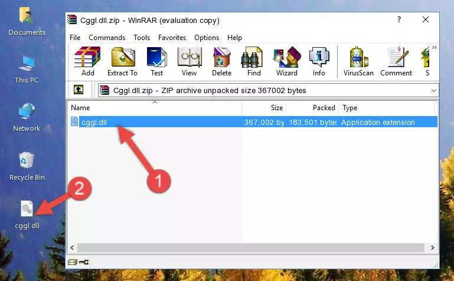
Task: Select the This PC desktop icon
Action: (27, 70)
